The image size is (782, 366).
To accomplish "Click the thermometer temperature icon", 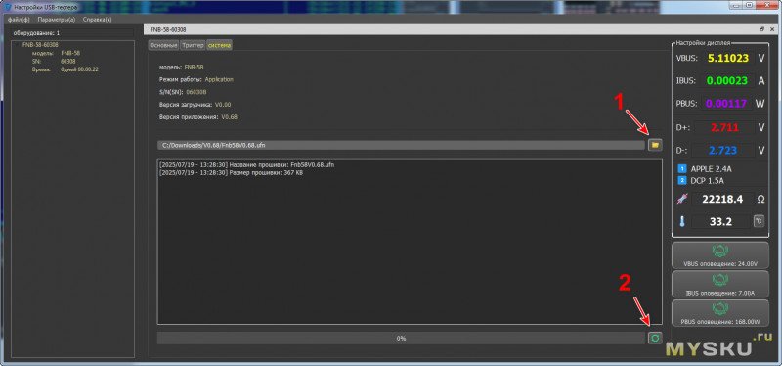I will pyautogui.click(x=681, y=221).
